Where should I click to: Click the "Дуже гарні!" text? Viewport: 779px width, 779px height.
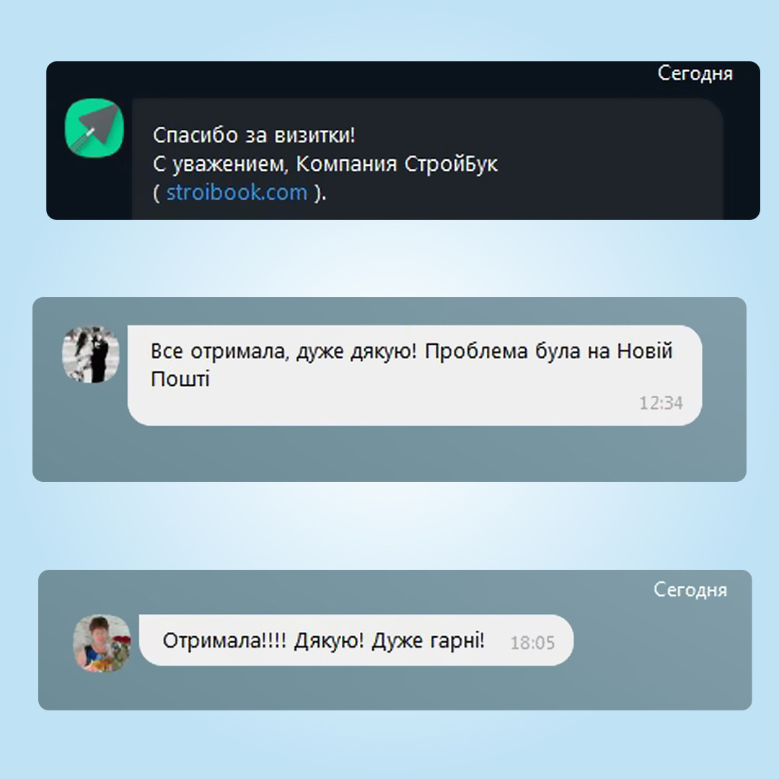pos(428,641)
